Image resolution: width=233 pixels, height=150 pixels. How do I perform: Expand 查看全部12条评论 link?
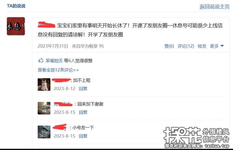(58, 70)
